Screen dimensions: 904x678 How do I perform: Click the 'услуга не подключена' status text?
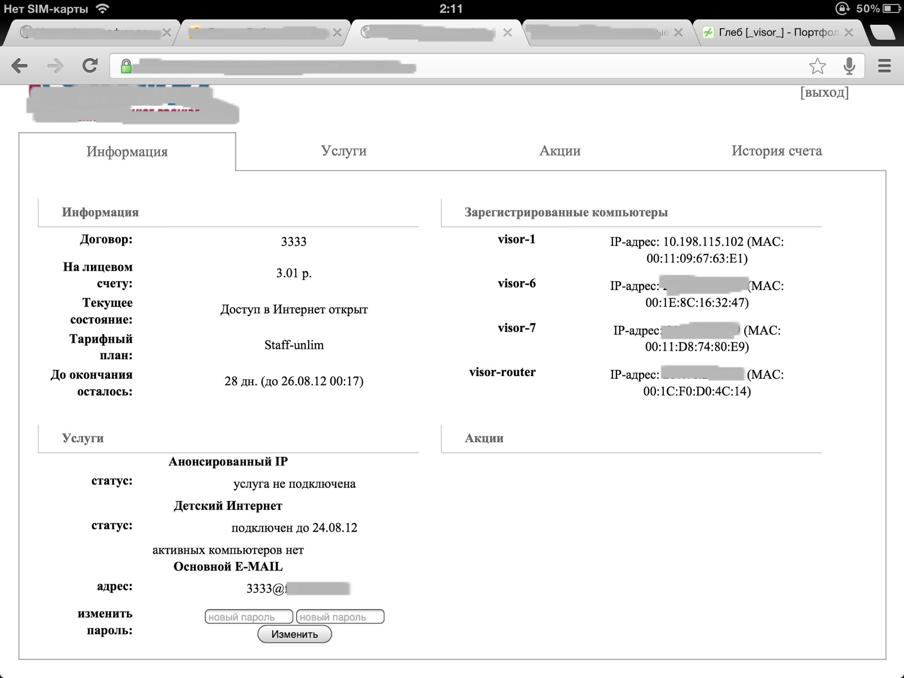[294, 484]
